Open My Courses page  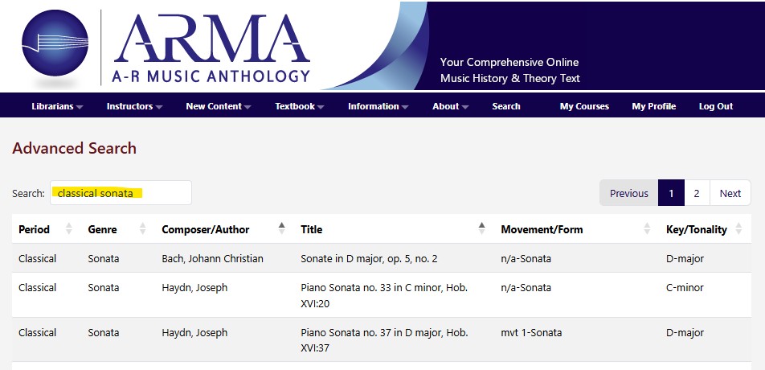pyautogui.click(x=584, y=106)
